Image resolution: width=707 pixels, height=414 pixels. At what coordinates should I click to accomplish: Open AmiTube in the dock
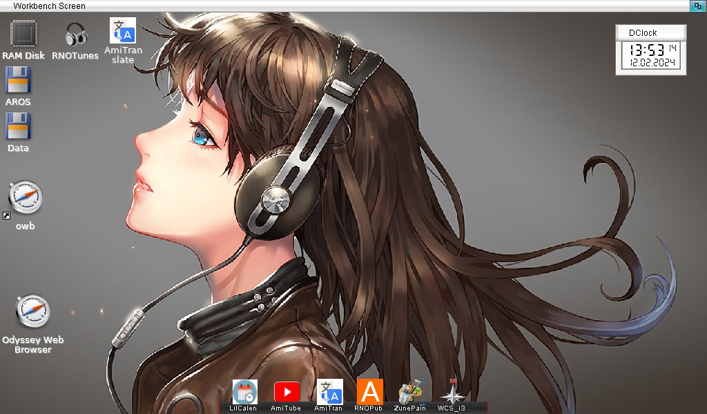click(x=287, y=392)
